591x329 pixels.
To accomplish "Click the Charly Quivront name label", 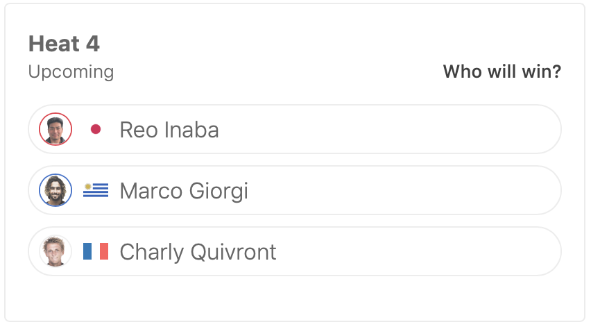I will click(x=198, y=252).
